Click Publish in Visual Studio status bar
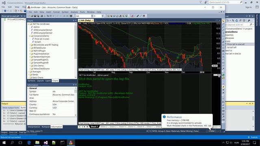260x146 pixels. point(253,137)
